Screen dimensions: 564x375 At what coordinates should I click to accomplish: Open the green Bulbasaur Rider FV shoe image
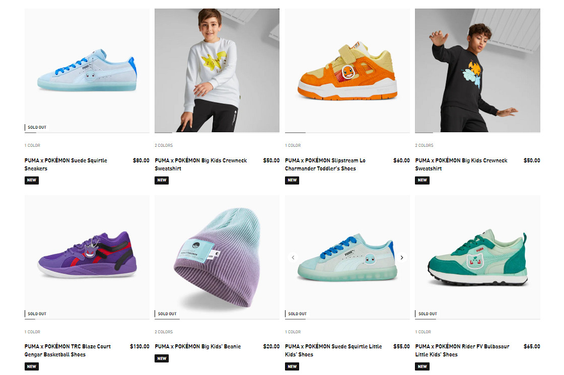click(x=477, y=256)
